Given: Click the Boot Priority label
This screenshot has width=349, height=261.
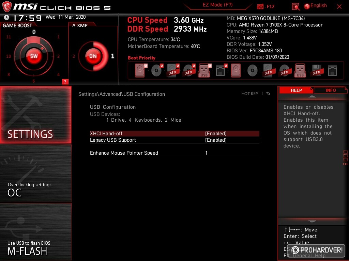Looking at the screenshot, I should coord(141,58).
